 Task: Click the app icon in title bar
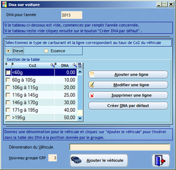[4, 4]
